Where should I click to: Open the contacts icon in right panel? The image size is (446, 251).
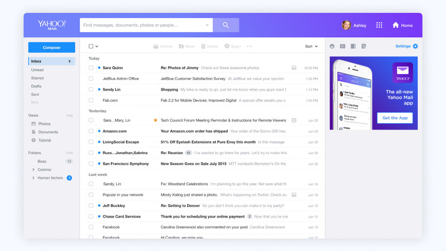pyautogui.click(x=332, y=46)
